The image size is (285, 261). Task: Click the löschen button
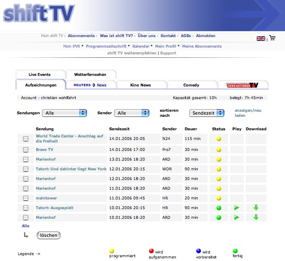click(x=48, y=235)
